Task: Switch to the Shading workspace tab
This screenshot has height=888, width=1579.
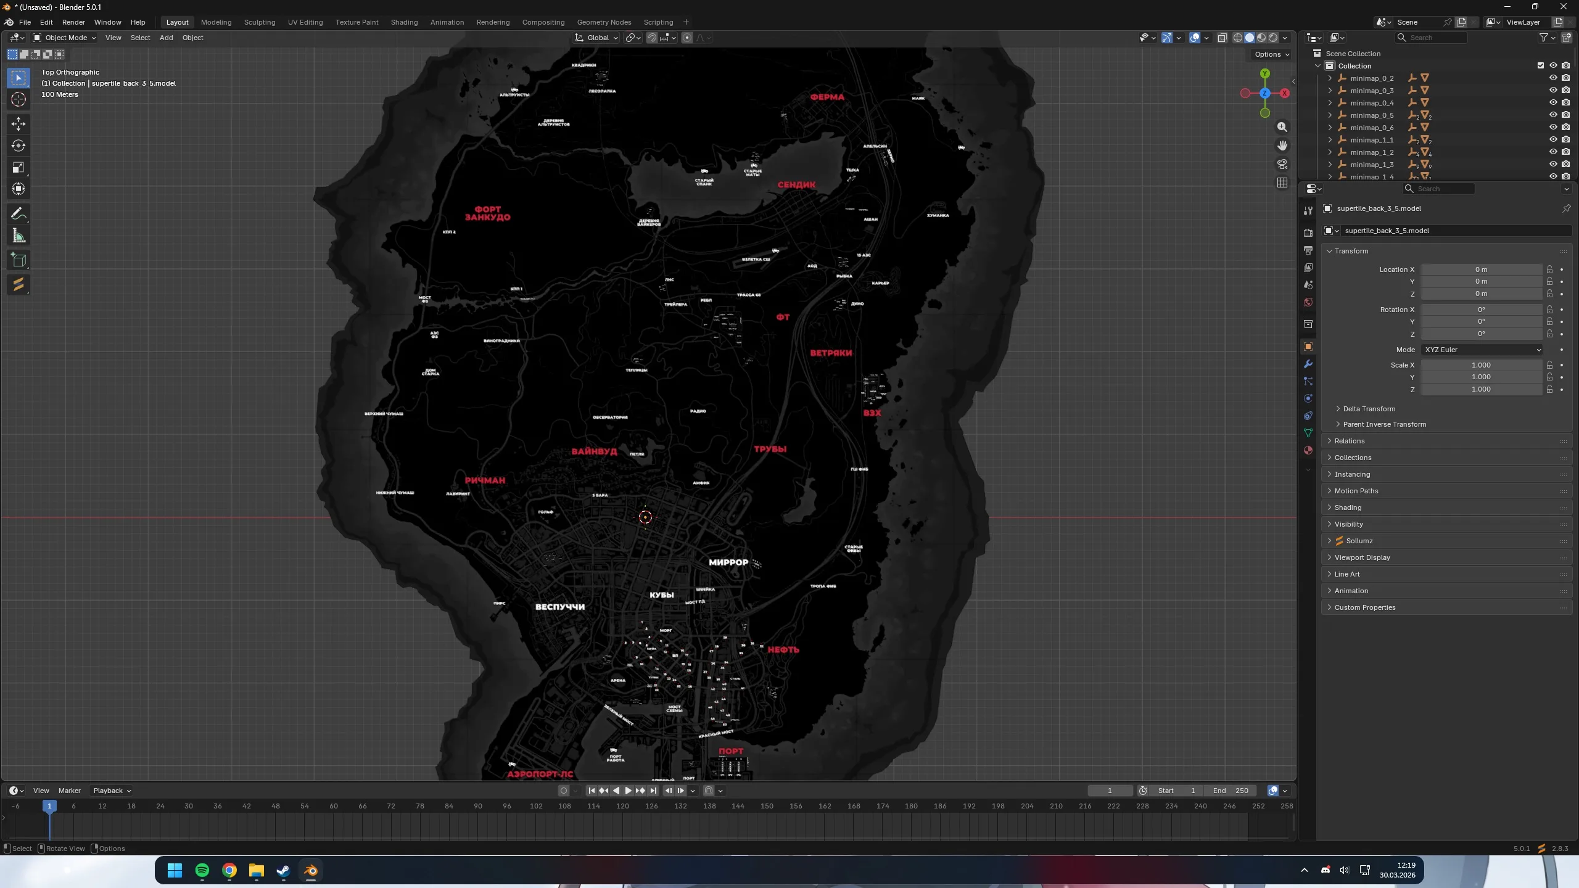Action: coord(404,22)
